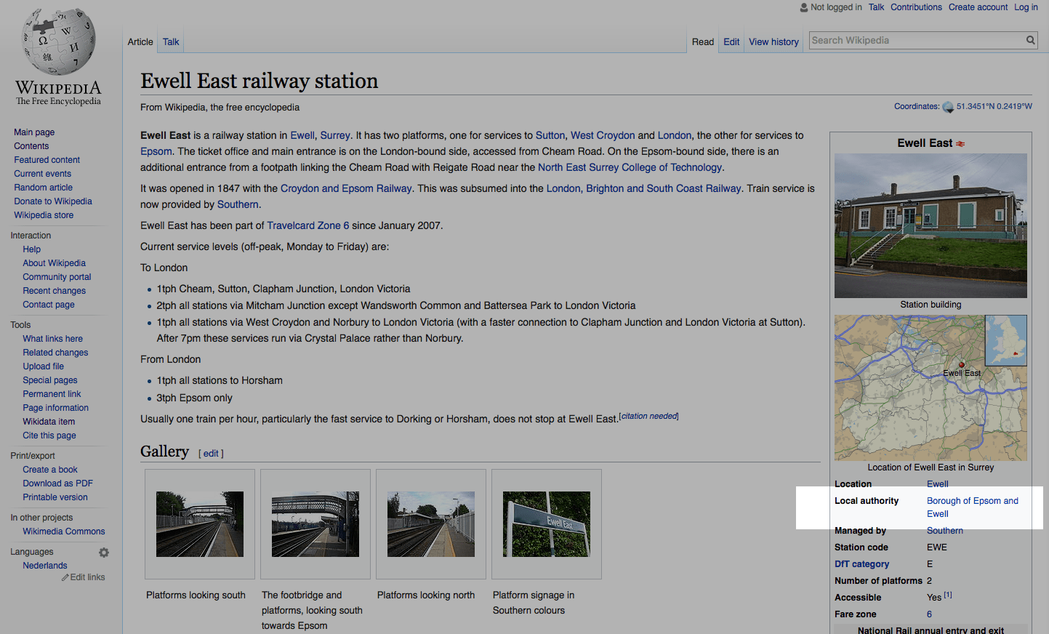This screenshot has width=1049, height=634.
Task: Open the DfT category link
Action: [861, 564]
